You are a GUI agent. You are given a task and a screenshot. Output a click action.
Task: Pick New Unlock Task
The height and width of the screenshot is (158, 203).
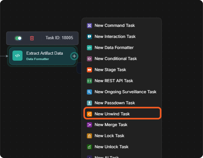tap(121, 147)
